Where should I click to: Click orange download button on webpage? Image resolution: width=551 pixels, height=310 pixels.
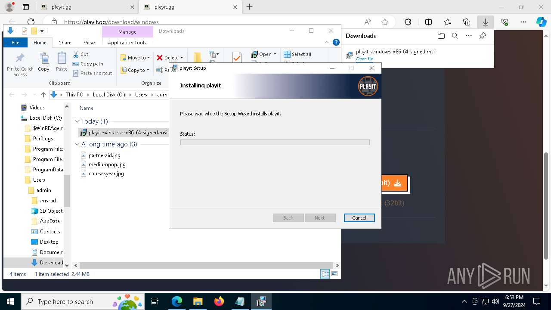pyautogui.click(x=394, y=183)
